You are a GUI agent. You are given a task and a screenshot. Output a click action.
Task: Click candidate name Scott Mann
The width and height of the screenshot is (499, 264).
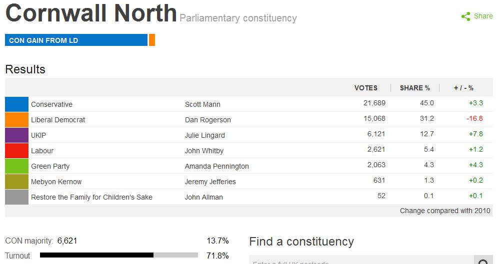202,104
